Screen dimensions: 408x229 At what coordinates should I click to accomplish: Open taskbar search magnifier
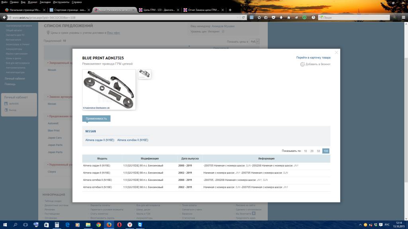tap(16, 225)
